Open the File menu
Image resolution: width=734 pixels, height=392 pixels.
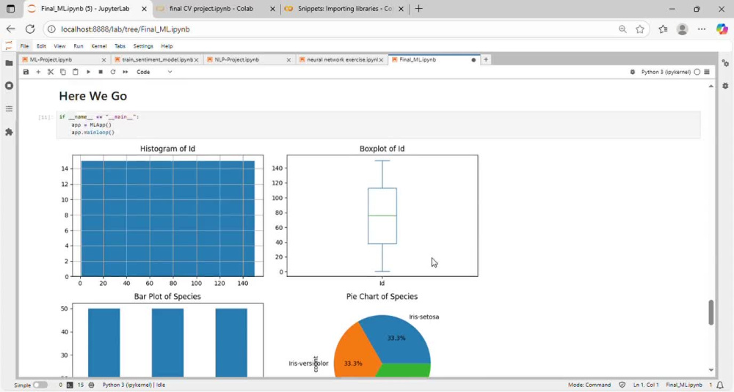[x=24, y=46]
